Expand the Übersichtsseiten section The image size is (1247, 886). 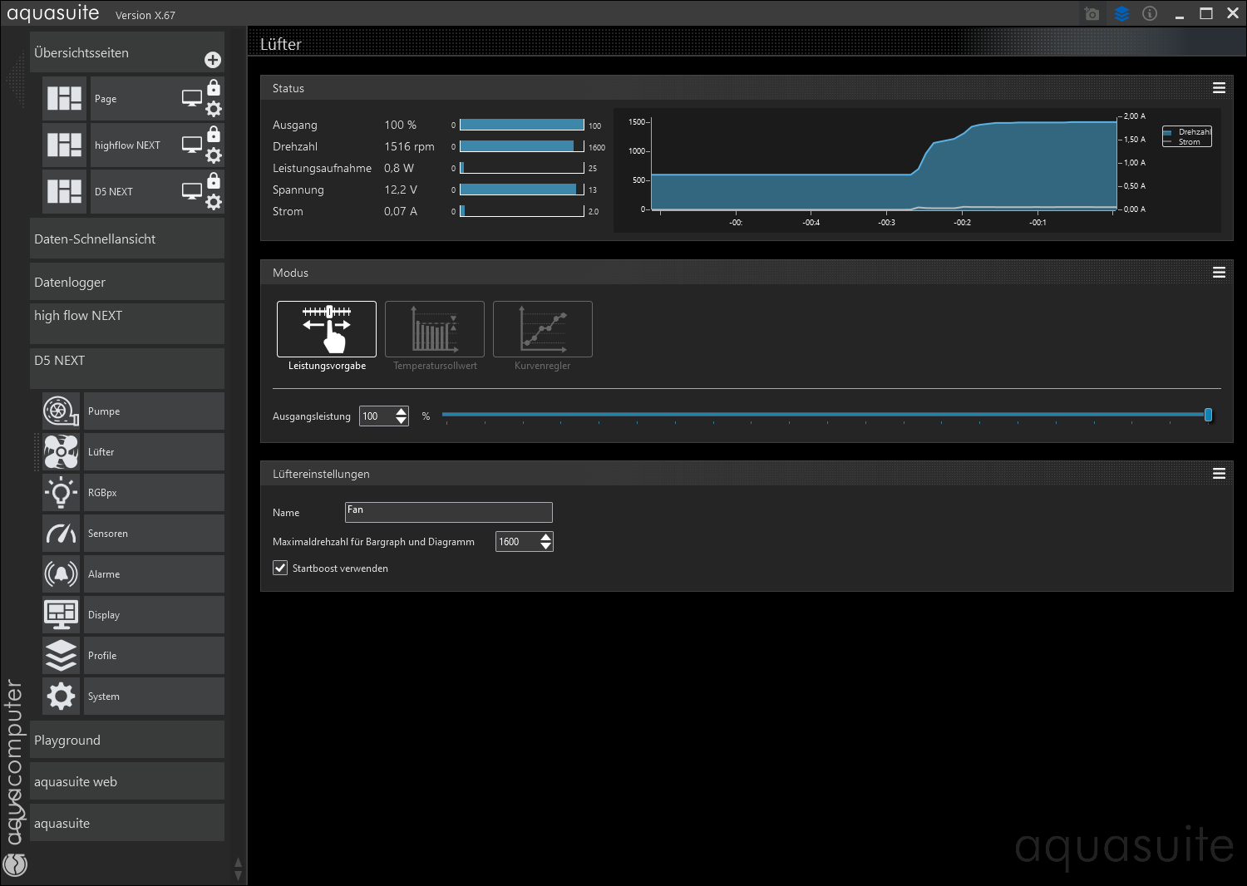point(127,52)
